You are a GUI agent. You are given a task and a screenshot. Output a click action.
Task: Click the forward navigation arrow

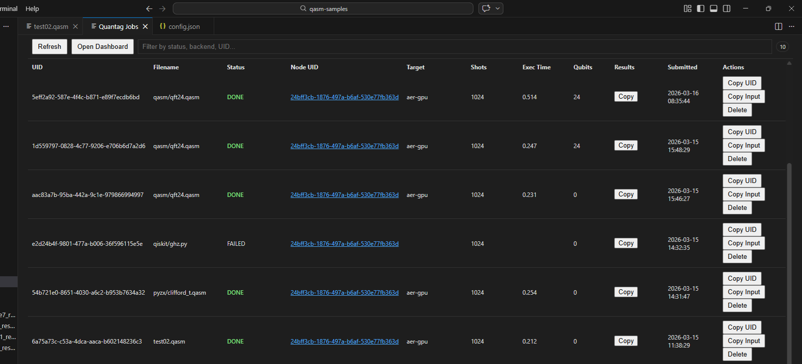(162, 8)
